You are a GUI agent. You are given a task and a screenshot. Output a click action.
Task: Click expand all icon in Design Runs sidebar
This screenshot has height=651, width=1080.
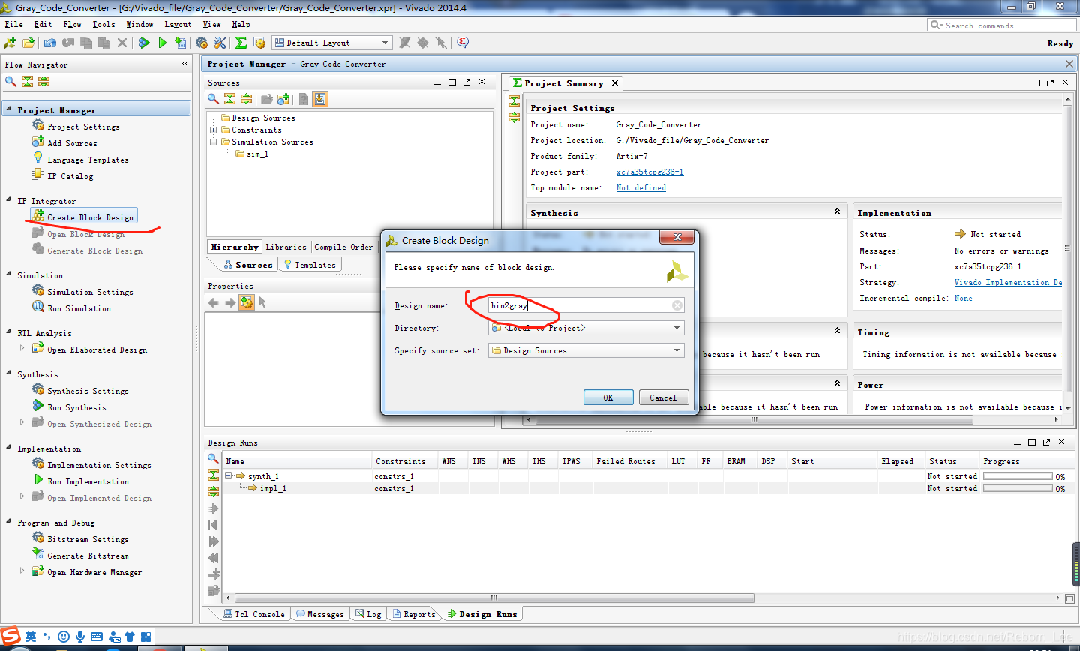214,492
